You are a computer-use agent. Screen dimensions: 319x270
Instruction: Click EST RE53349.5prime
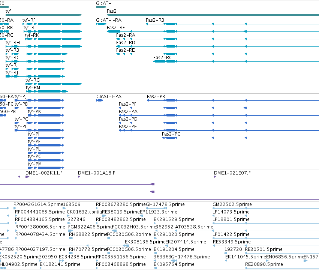tap(266, 246)
